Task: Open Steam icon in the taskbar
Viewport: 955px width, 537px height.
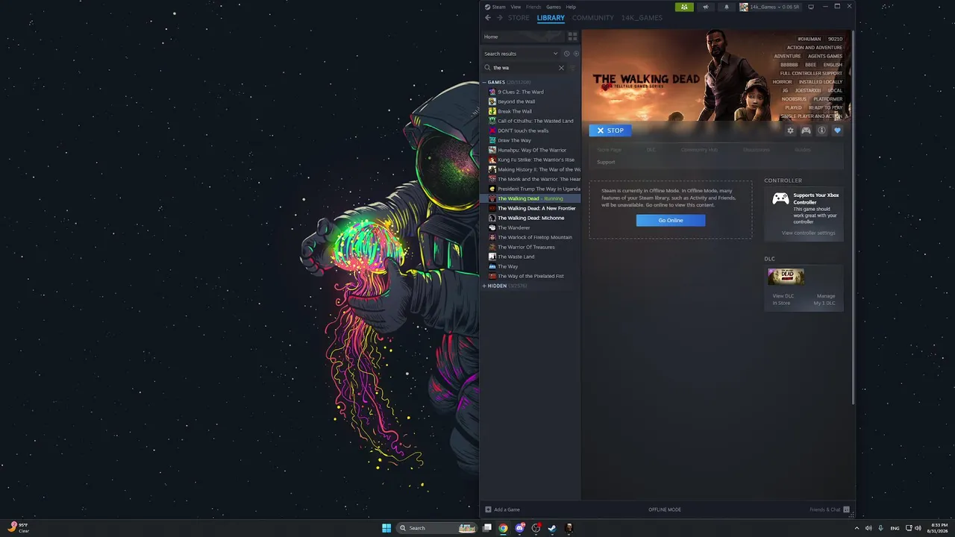Action: pos(552,528)
